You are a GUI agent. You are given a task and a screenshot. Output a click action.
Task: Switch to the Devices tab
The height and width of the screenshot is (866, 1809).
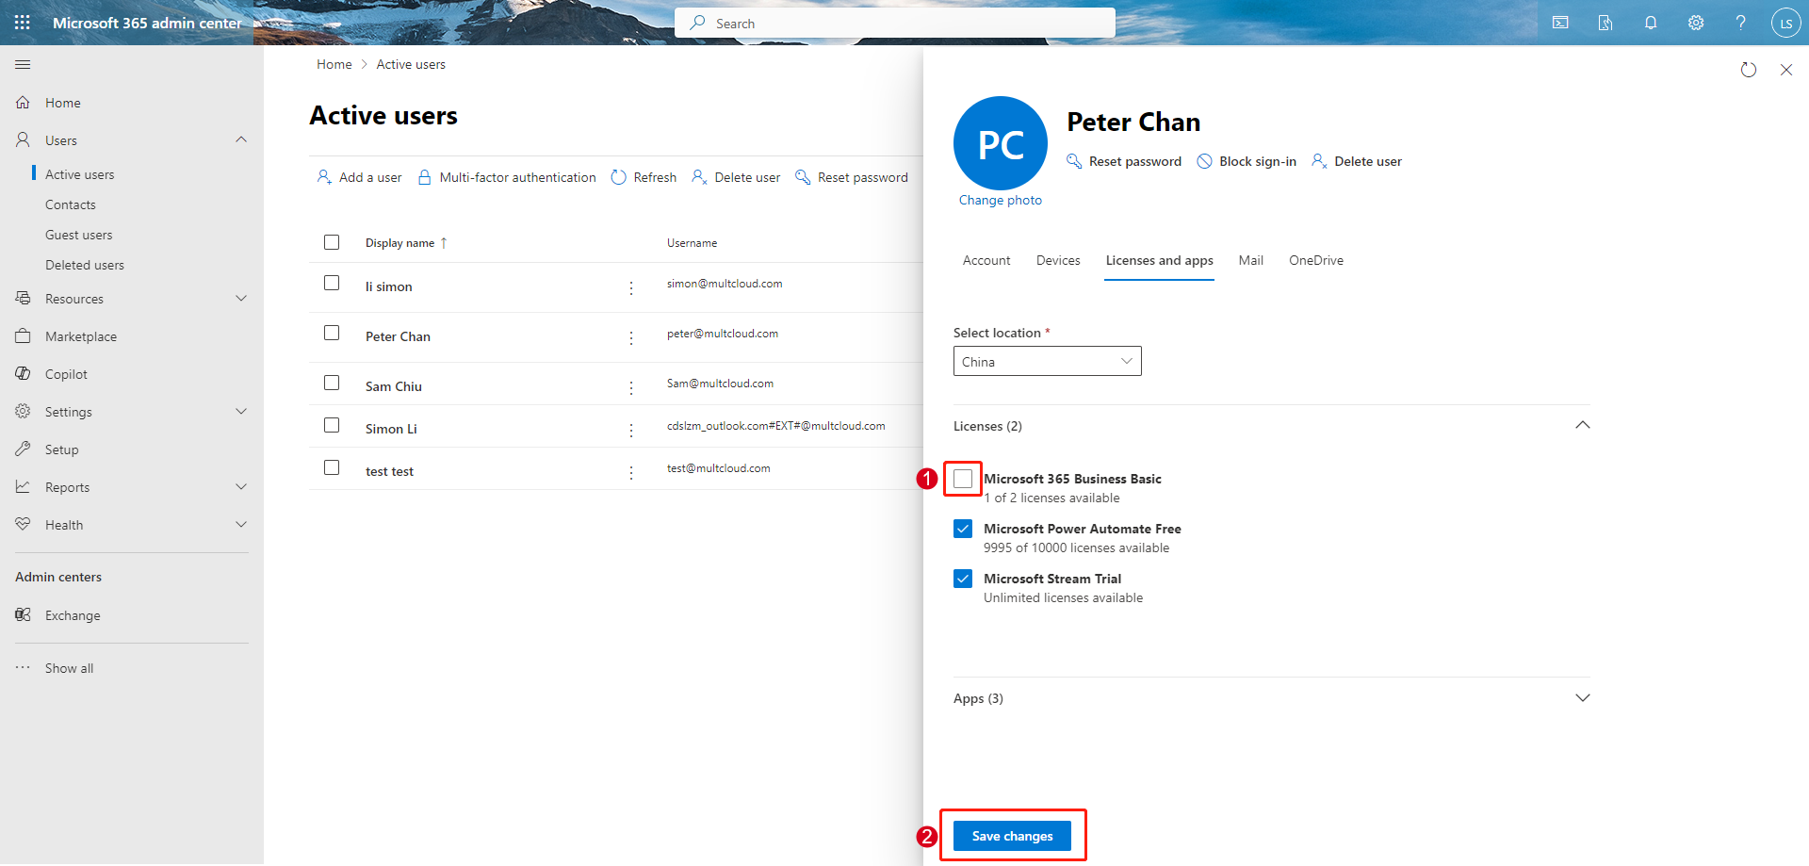(1058, 260)
